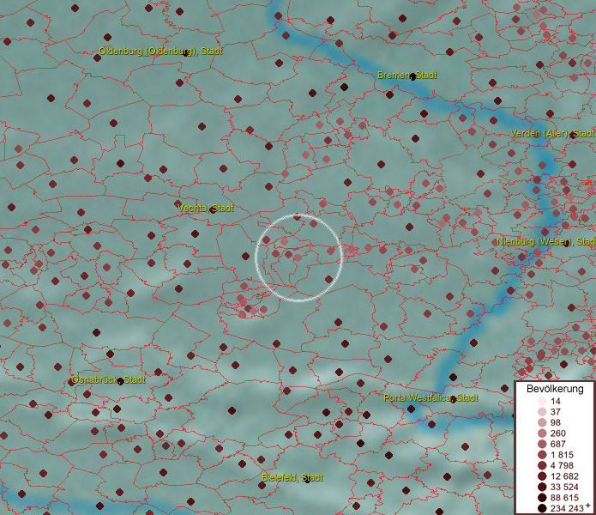Click the legend swatch for 260
596x515 pixels.
pos(542,433)
